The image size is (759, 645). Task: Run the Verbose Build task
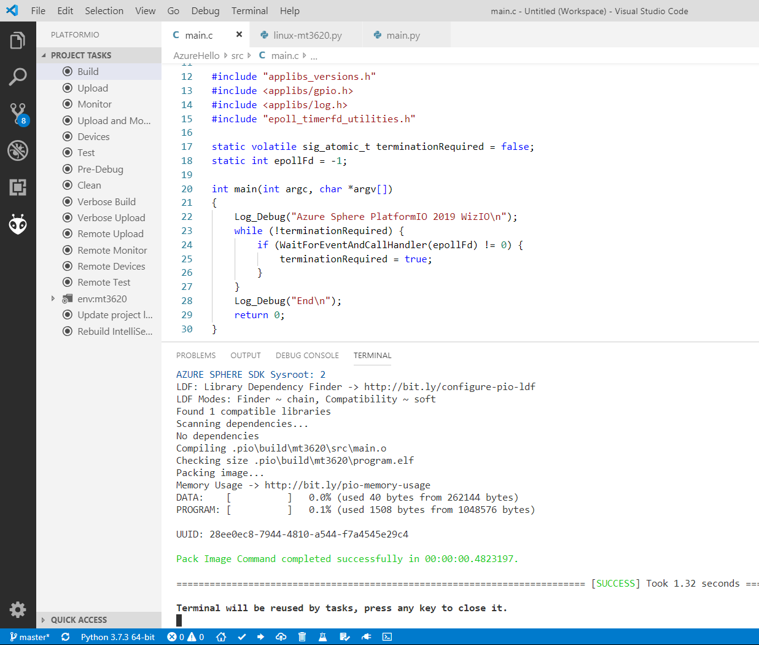pos(99,201)
